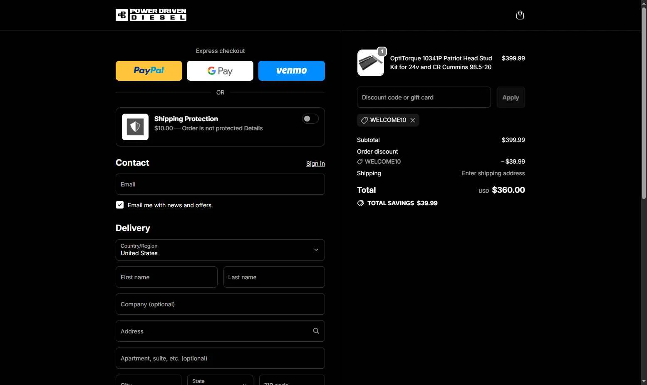Screen dimensions: 647x385
Task: Click the address search magnifier icon
Action: pyautogui.click(x=316, y=331)
